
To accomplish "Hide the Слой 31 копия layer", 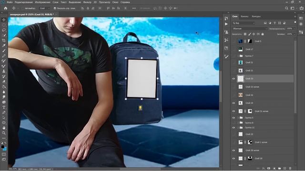I will (x=234, y=111).
